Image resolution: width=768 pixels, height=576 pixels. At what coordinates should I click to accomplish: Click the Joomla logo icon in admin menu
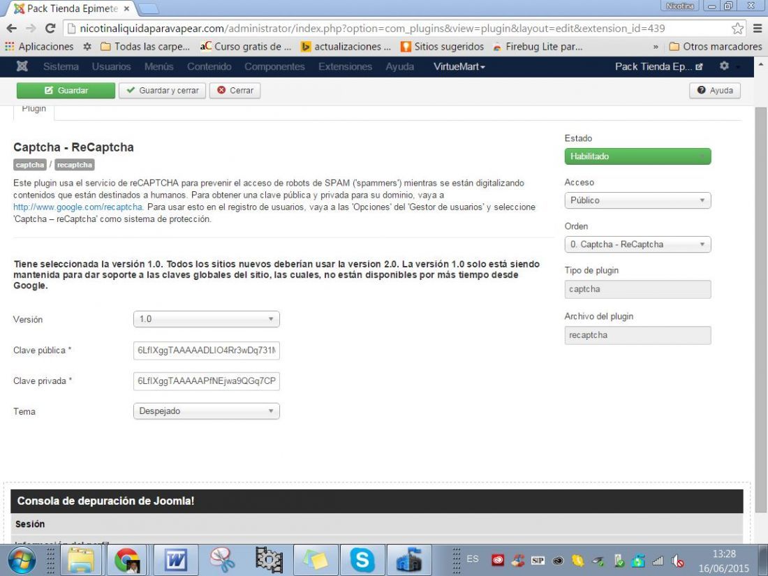pyautogui.click(x=22, y=66)
